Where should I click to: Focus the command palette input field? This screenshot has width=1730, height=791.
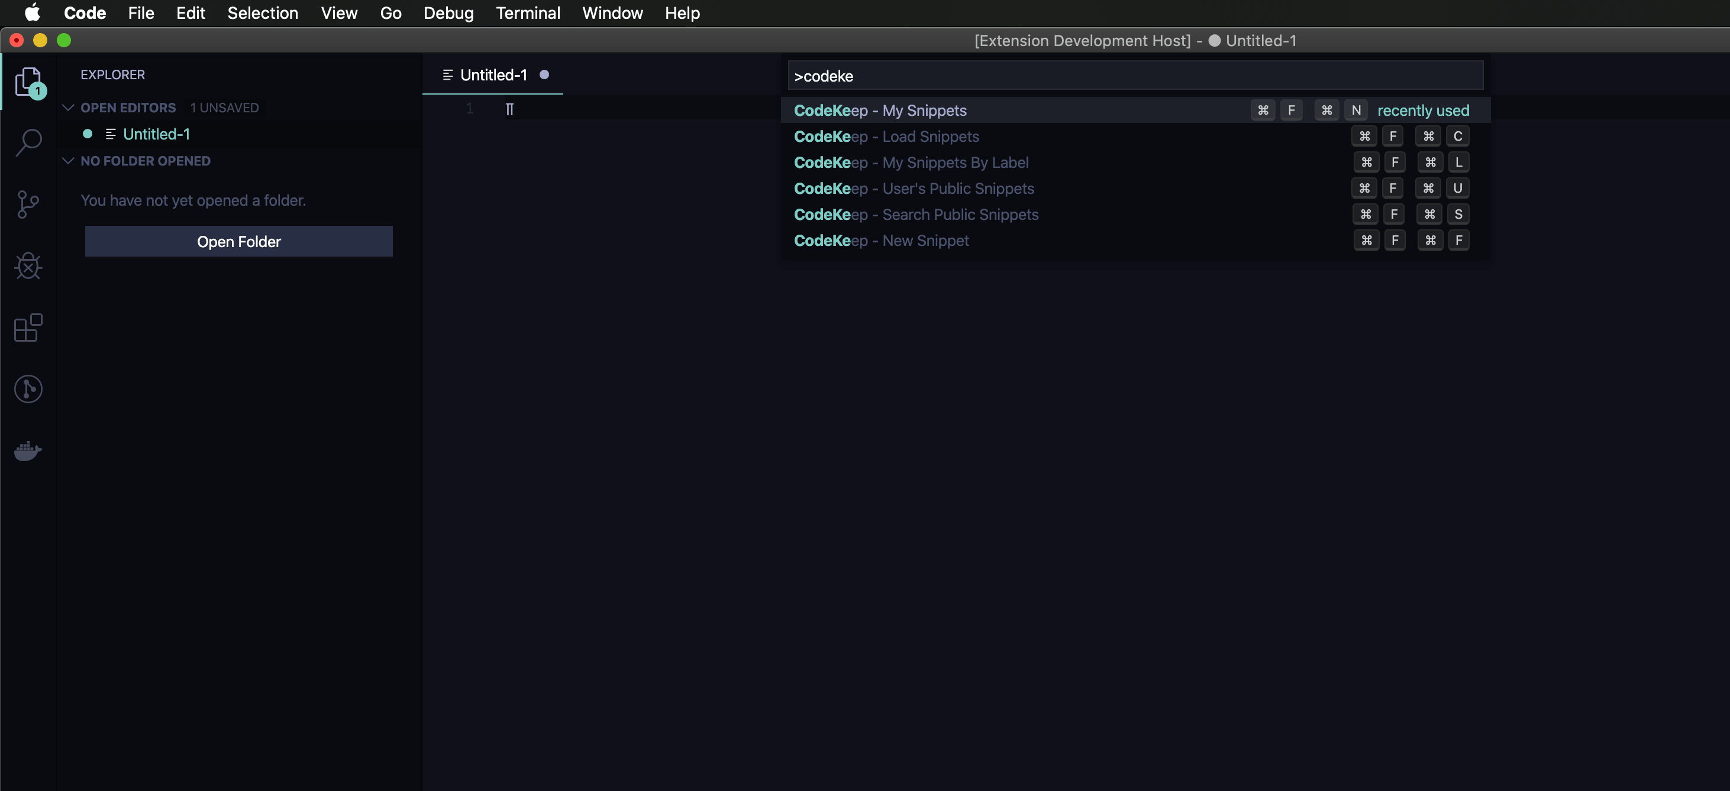pyautogui.click(x=1135, y=76)
